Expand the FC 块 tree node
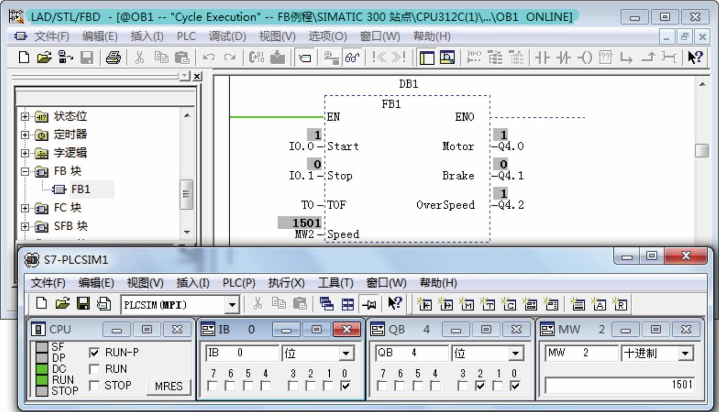The image size is (719, 412). [x=25, y=208]
